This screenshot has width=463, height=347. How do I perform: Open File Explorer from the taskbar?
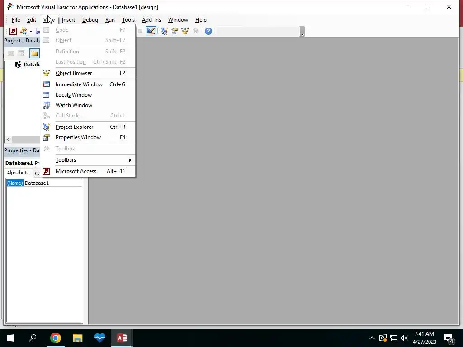(77, 338)
